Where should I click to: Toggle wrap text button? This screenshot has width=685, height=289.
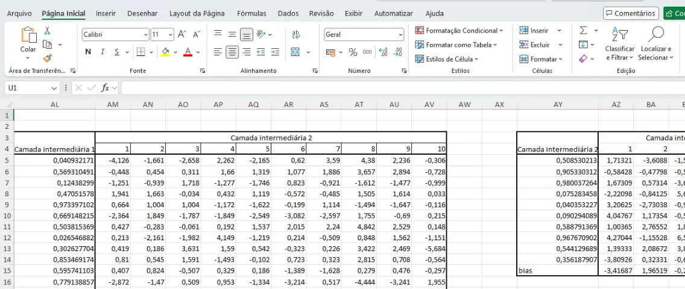[x=295, y=34]
